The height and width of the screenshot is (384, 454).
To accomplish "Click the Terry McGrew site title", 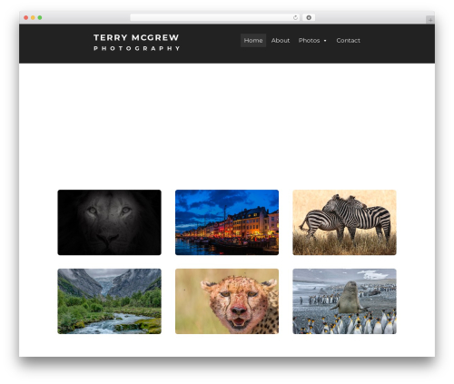I will tap(136, 37).
